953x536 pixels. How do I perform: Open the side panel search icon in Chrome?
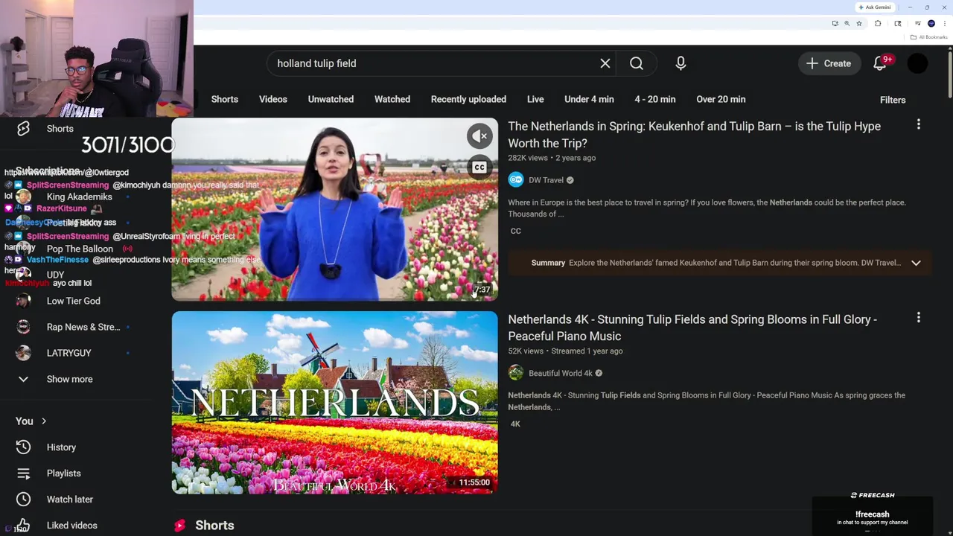(x=897, y=24)
